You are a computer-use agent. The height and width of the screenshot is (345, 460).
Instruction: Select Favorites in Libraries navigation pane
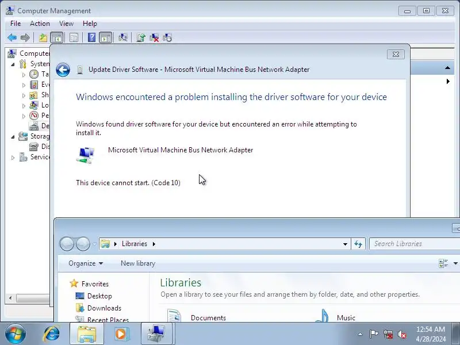[x=95, y=283]
